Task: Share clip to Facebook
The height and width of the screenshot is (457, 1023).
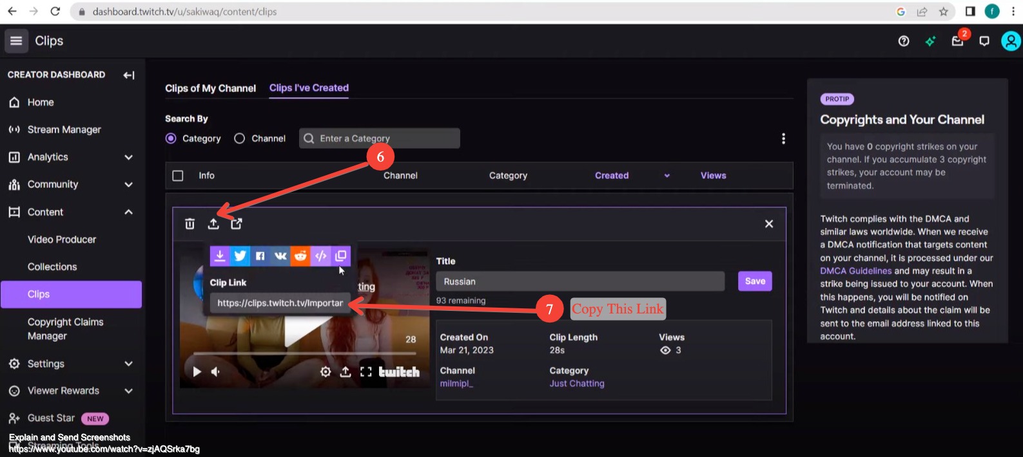Action: (260, 256)
